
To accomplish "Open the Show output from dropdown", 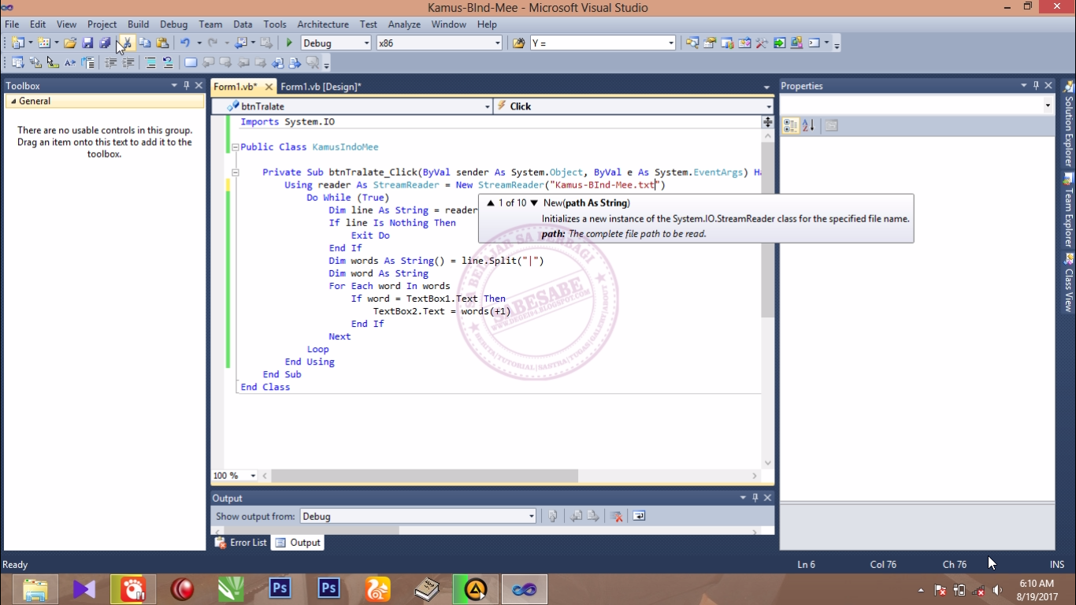I will (x=532, y=517).
